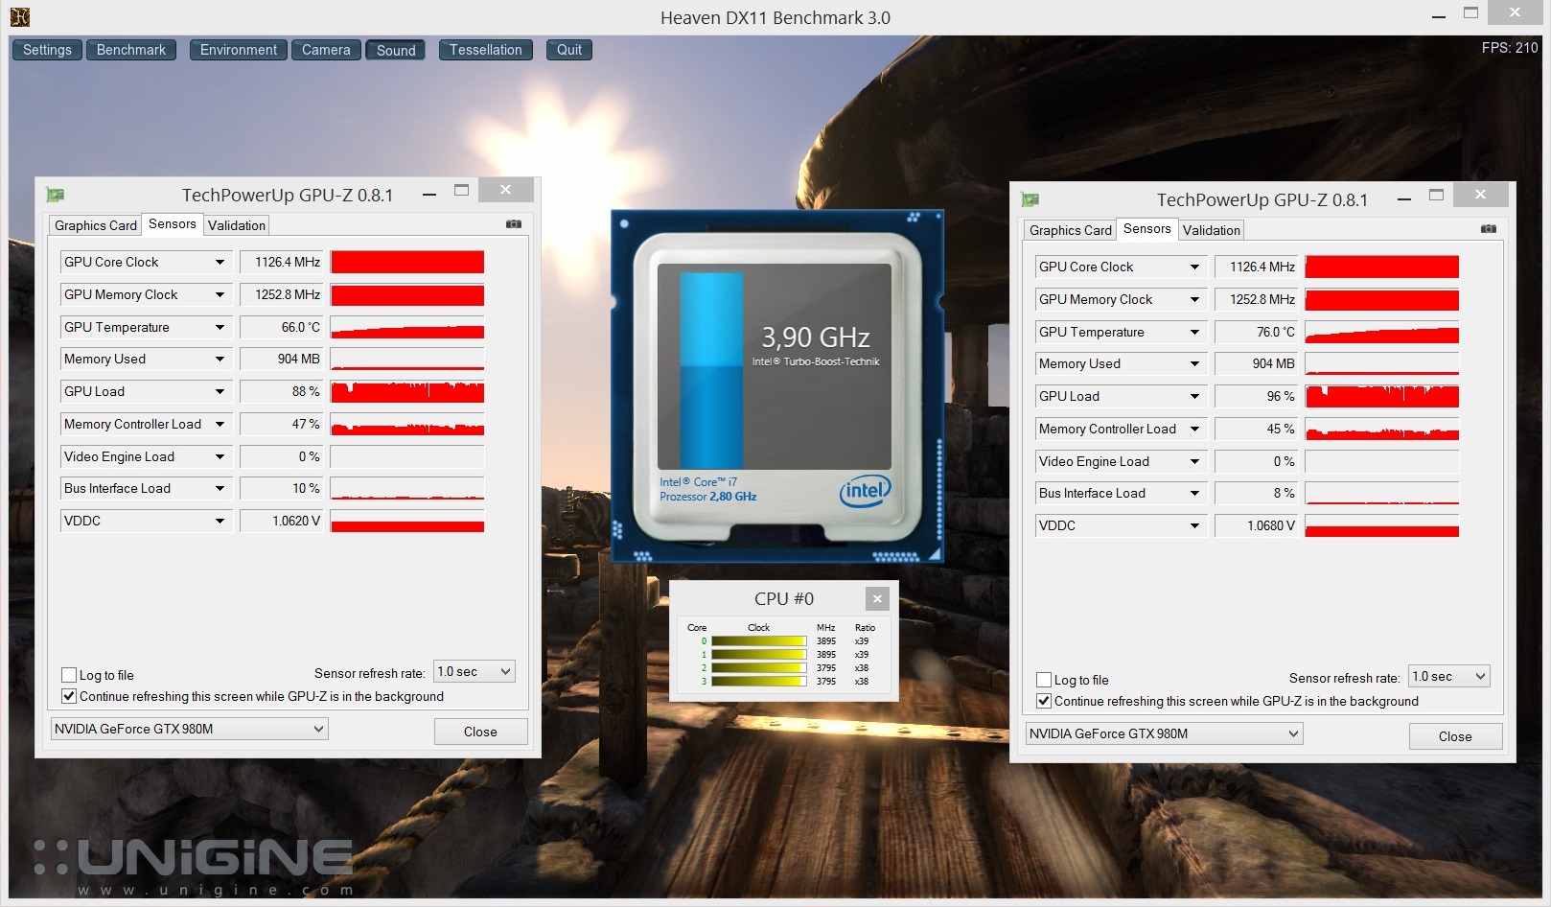The width and height of the screenshot is (1551, 907).
Task: Click the 3,90 GHz readout on Turbo Boost gadget
Action: coord(816,337)
